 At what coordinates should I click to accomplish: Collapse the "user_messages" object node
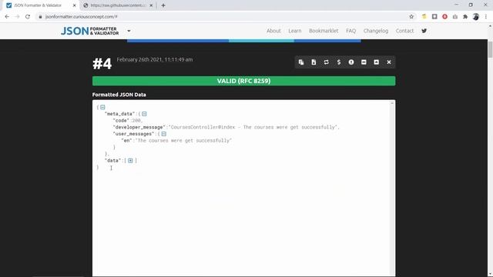pyautogui.click(x=164, y=134)
